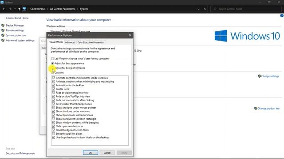Toggle Animate windows when minimizing and maximizing

(53, 81)
